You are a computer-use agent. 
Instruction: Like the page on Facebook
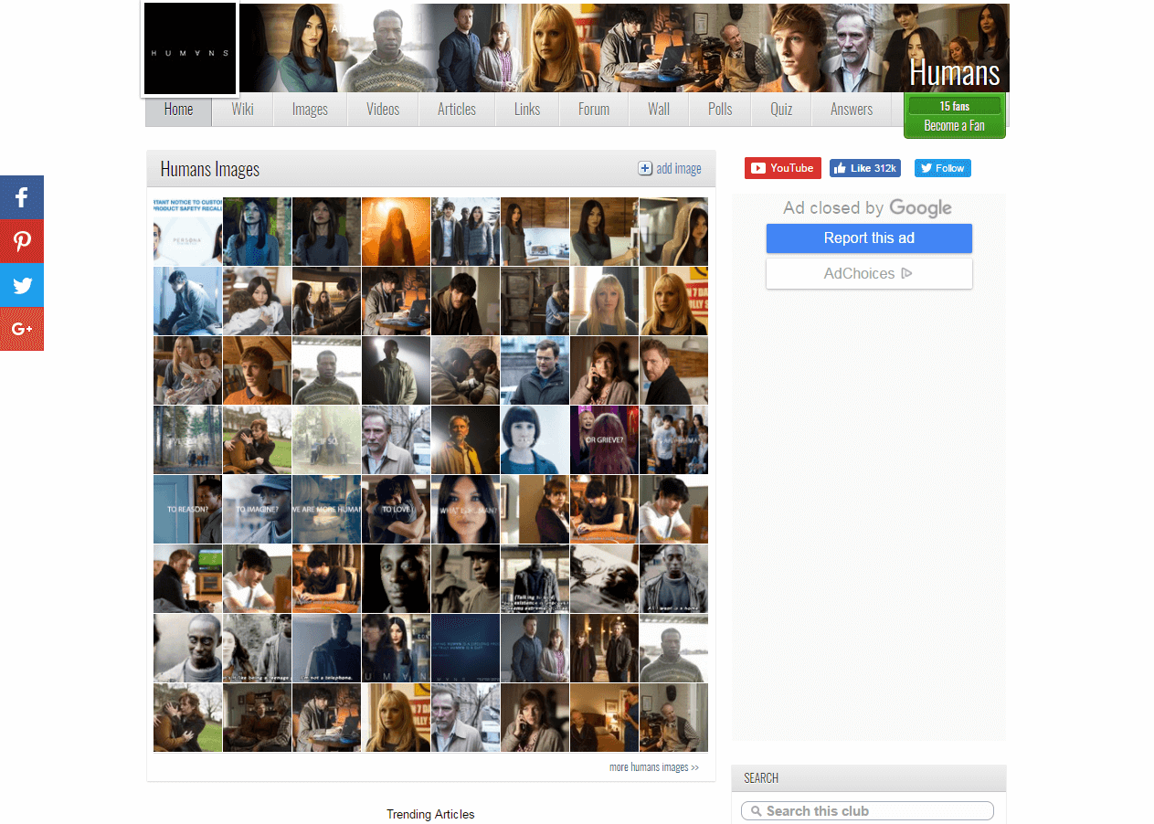[x=864, y=168]
